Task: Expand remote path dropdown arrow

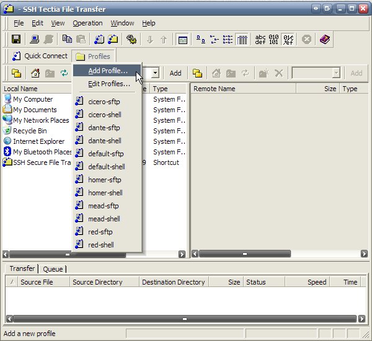Action: click(x=336, y=73)
